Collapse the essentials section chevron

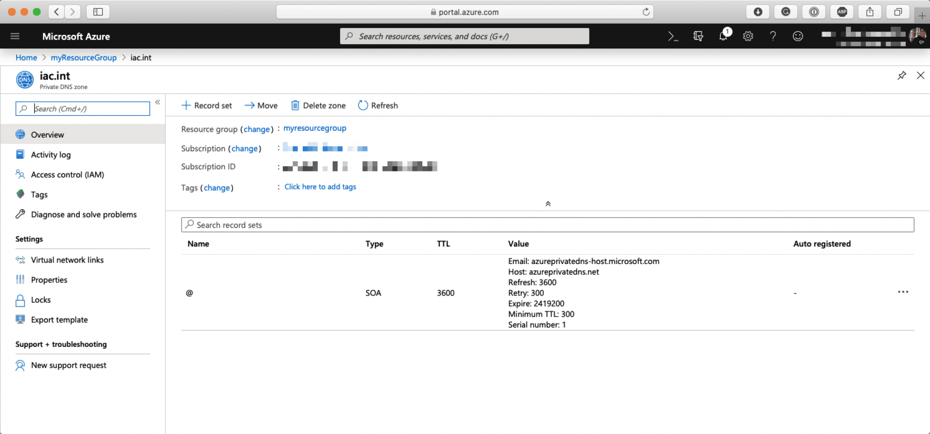tap(548, 204)
